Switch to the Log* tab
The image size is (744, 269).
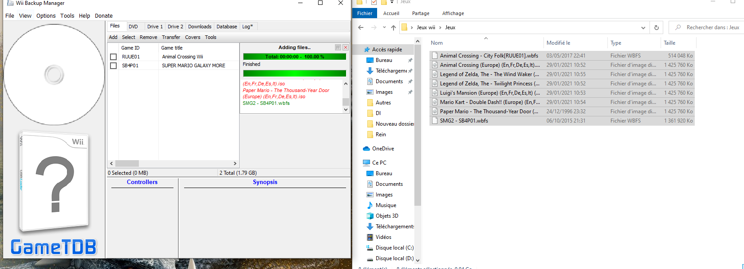tap(248, 27)
